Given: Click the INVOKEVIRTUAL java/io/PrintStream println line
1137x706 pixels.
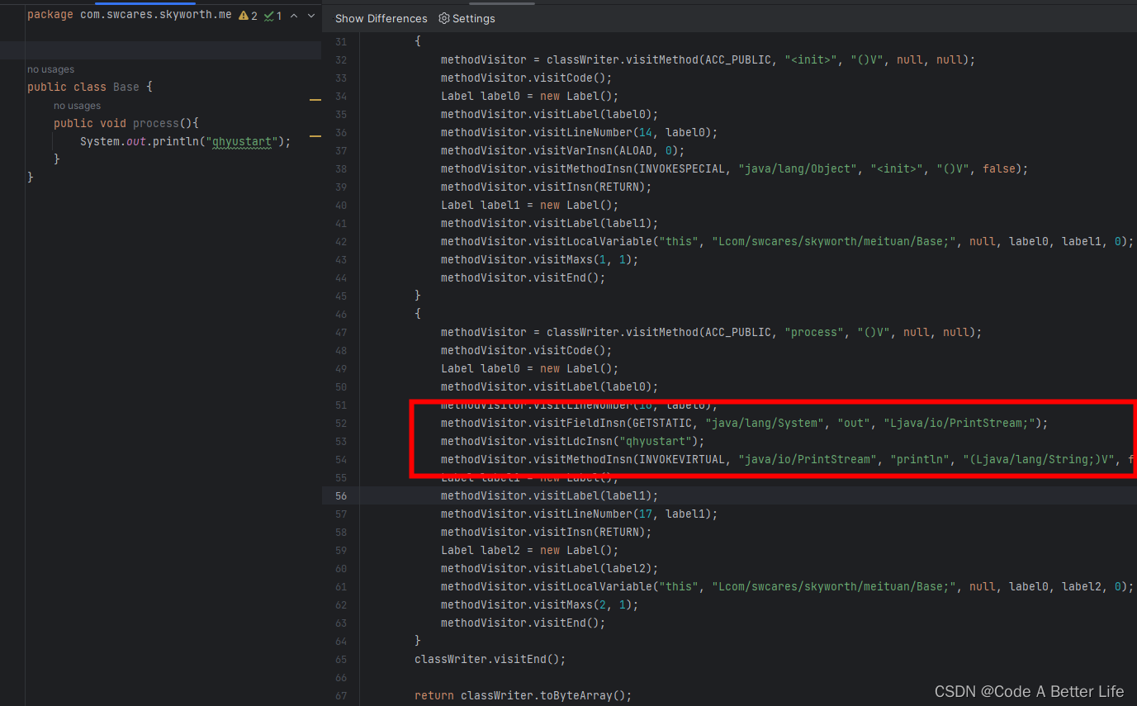Looking at the screenshot, I should click(x=789, y=460).
